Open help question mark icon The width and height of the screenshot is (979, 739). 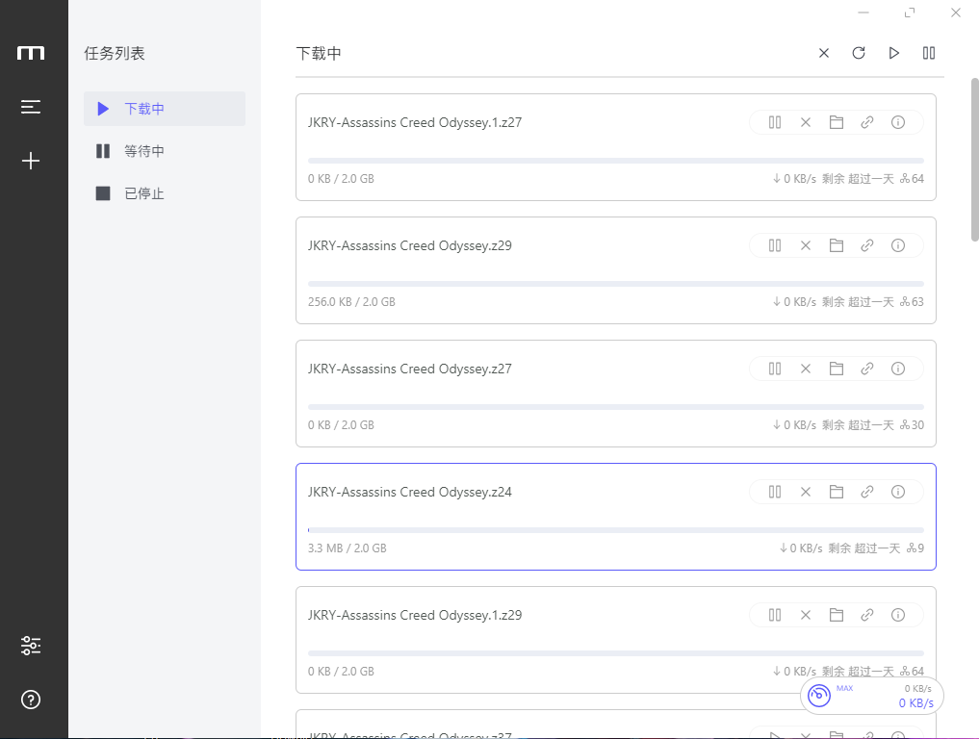[x=31, y=700]
